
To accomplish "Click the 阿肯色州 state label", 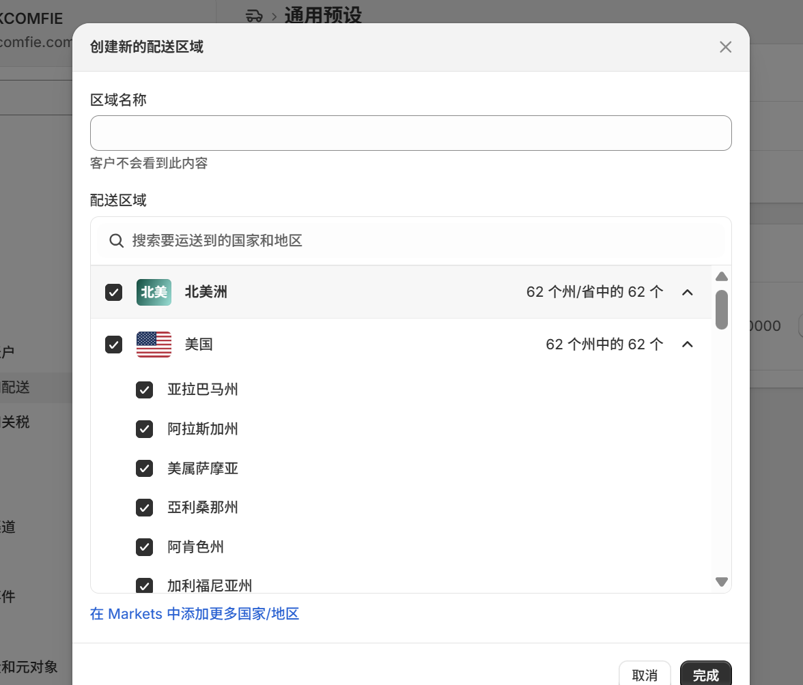I will 195,547.
